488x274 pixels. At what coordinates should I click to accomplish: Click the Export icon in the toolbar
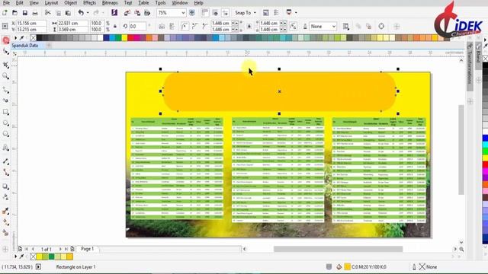coord(137,13)
